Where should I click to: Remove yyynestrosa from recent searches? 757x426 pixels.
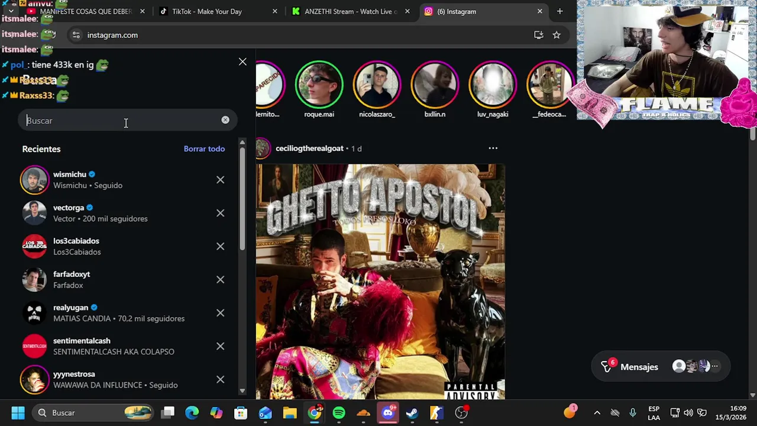point(220,379)
